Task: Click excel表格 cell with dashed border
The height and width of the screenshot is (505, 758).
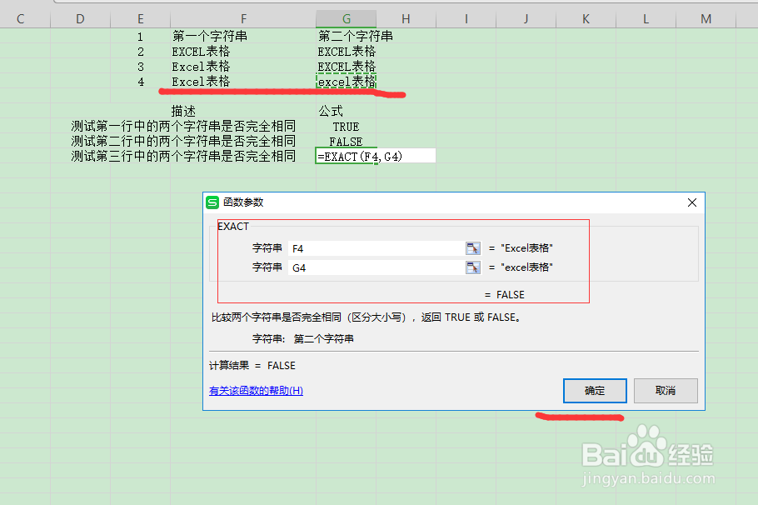Action: [x=347, y=82]
